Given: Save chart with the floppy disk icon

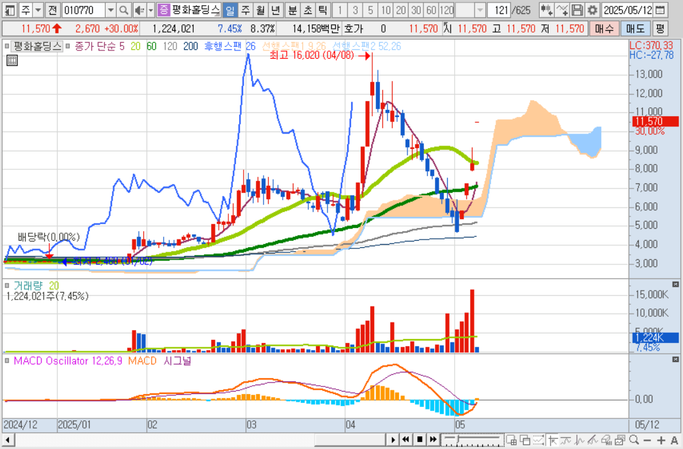Looking at the screenshot, I should (x=577, y=10).
